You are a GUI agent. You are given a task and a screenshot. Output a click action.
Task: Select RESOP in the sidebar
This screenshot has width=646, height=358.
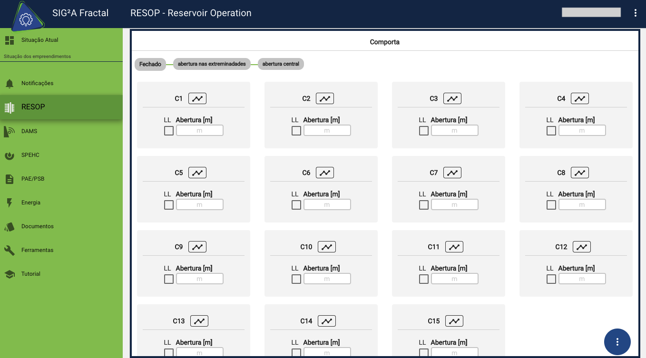tap(33, 107)
